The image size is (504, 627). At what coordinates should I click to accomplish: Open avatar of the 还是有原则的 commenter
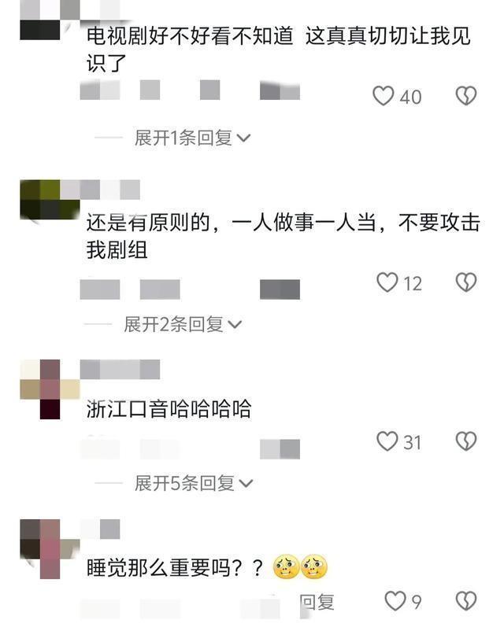50,200
